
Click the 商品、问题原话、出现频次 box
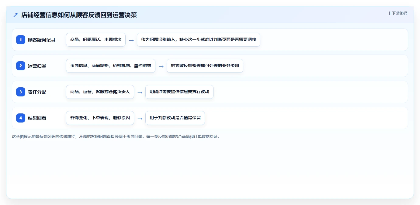(x=96, y=40)
